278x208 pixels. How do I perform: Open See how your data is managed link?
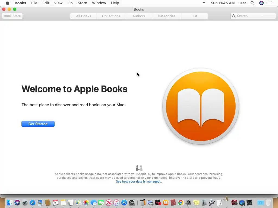point(139,181)
